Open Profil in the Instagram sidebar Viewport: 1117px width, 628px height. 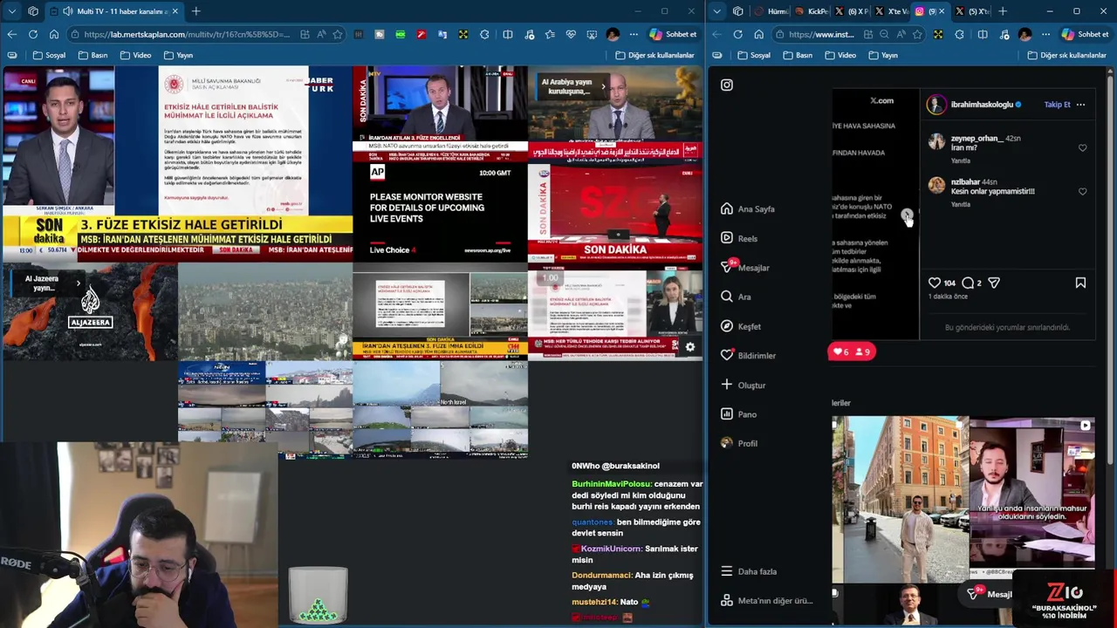pyautogui.click(x=739, y=443)
